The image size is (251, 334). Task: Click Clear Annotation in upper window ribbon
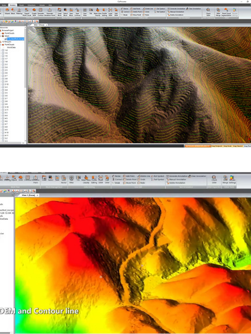[x=194, y=8]
